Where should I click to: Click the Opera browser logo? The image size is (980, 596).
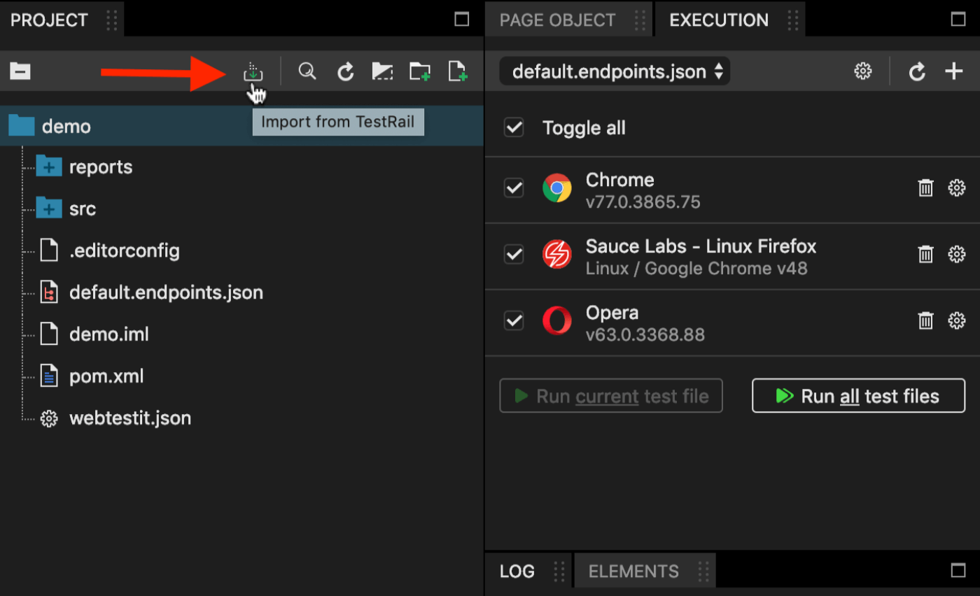pos(557,321)
